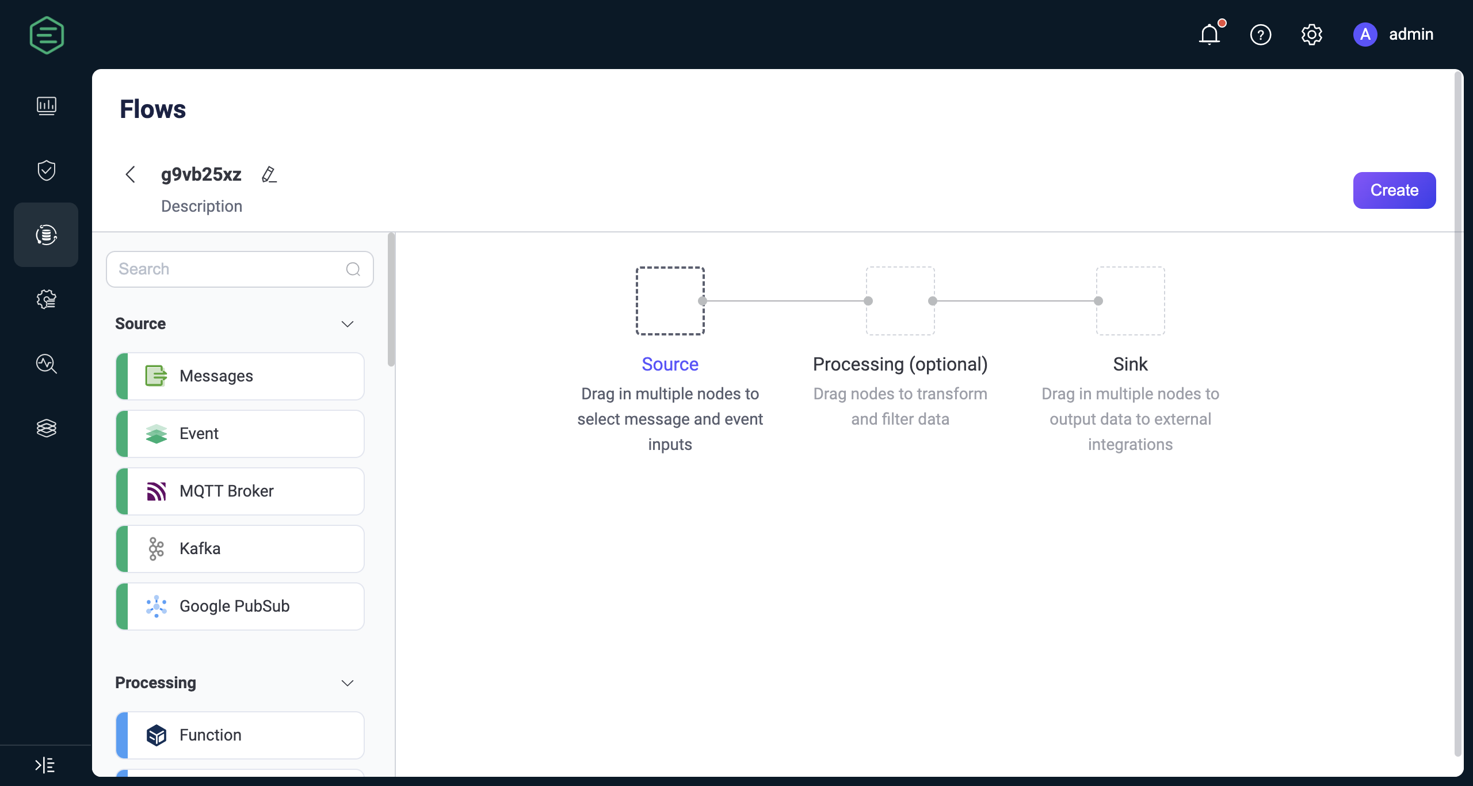The height and width of the screenshot is (786, 1473).
Task: Open the shield access control sidebar icon
Action: [46, 170]
